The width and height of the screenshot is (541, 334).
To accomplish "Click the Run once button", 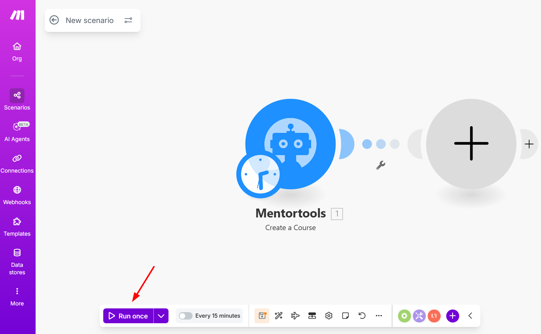I will [x=128, y=316].
